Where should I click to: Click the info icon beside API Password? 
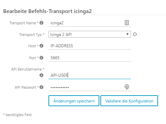pyautogui.click(x=41, y=87)
